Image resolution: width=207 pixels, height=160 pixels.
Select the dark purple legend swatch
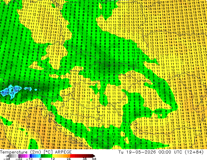19,156
